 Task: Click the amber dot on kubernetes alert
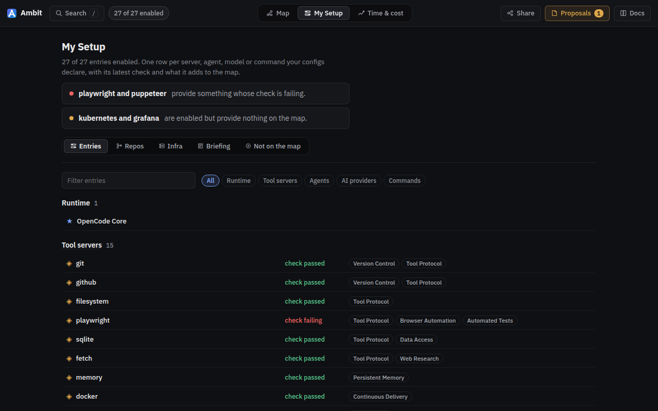pos(71,118)
